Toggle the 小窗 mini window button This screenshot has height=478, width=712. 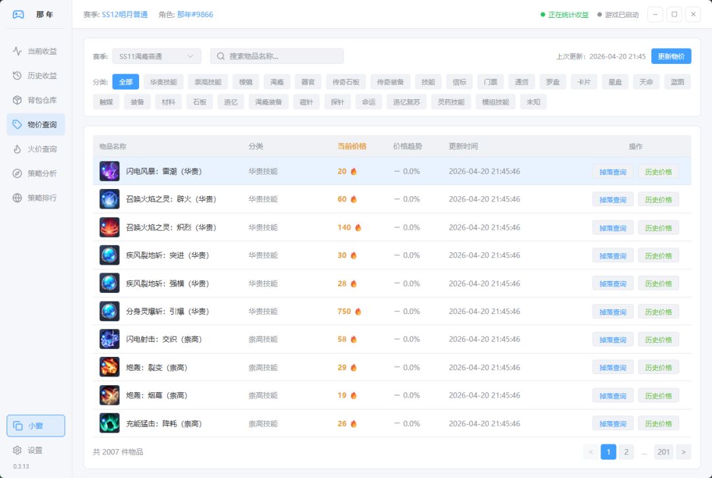pos(36,426)
